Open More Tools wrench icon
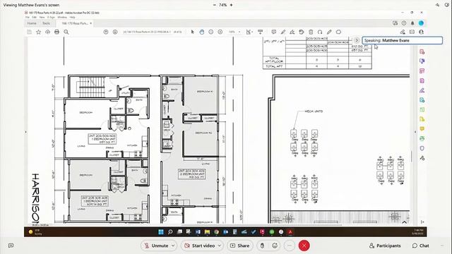Image resolution: width=452 pixels, height=254 pixels. (422, 158)
